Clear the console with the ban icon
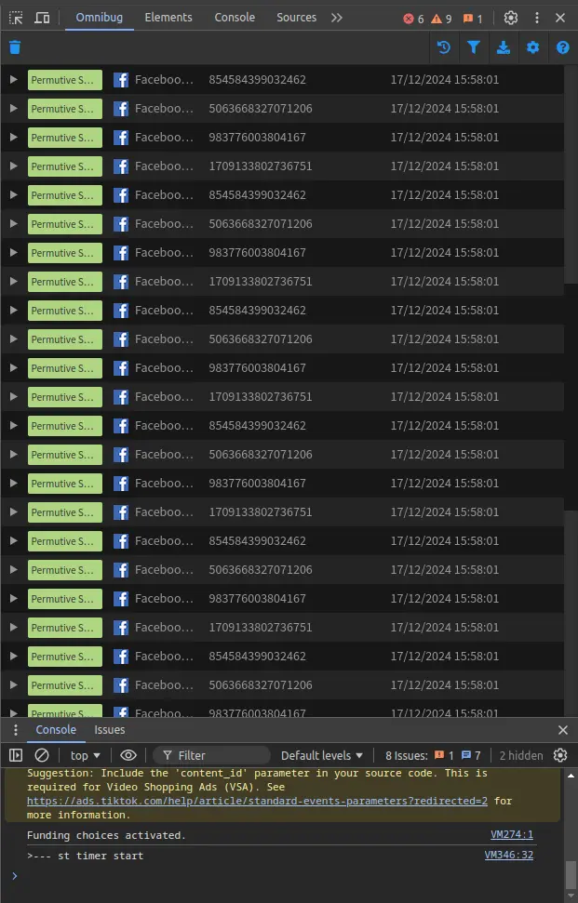 click(42, 755)
